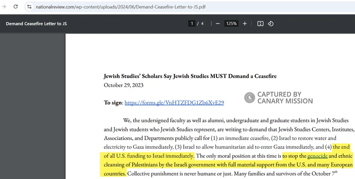This screenshot has height=179, width=355.
Task: Open site information icon in address bar
Action: tap(29, 7)
